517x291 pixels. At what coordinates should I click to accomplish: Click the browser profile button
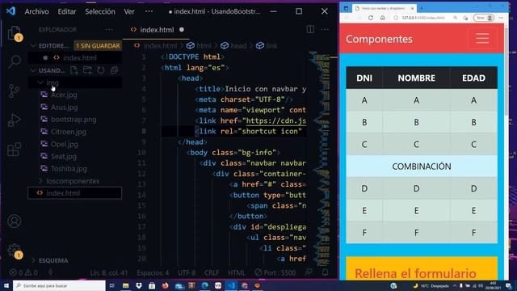(484, 18)
